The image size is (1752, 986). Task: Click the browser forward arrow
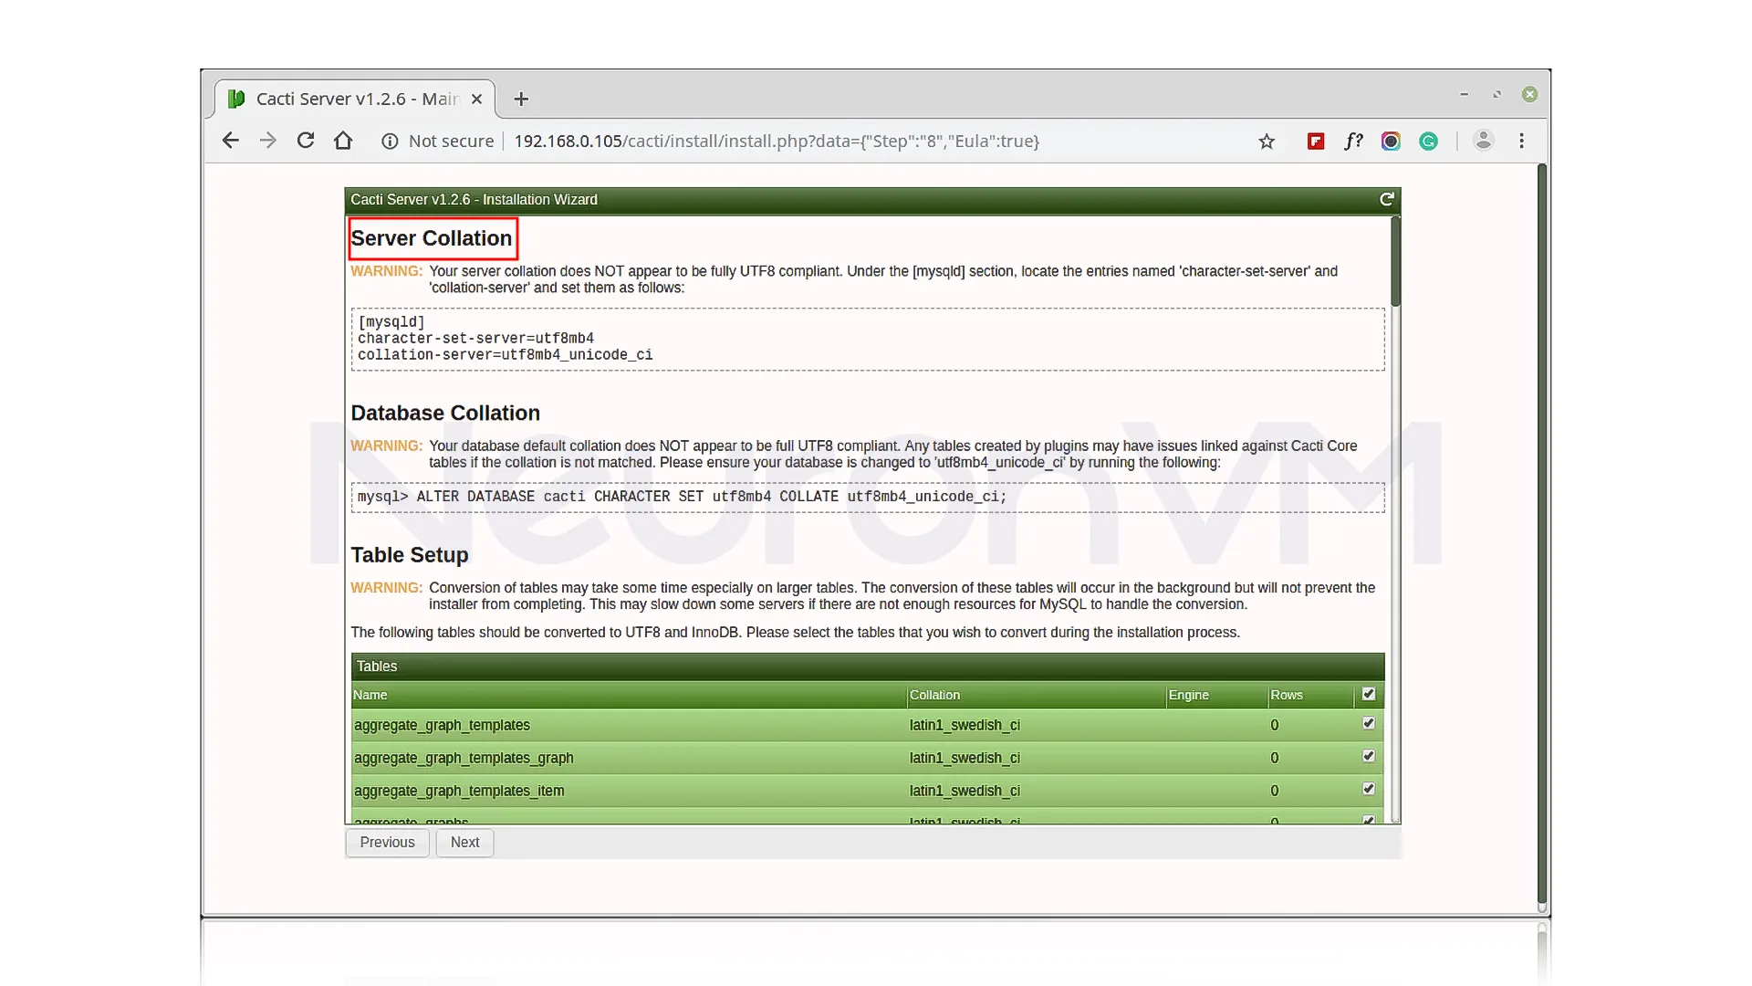pos(267,141)
